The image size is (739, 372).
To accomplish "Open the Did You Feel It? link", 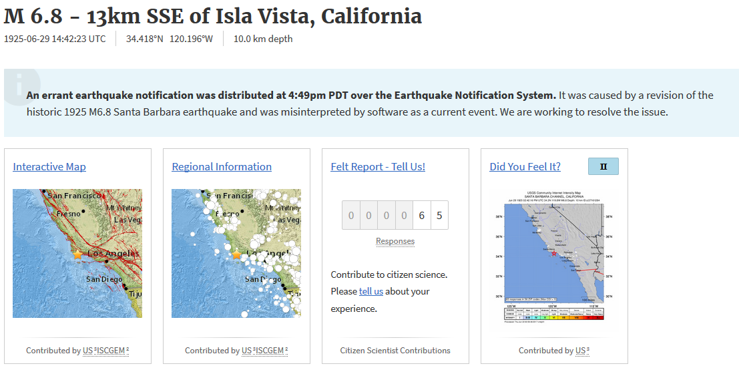I will [x=525, y=167].
